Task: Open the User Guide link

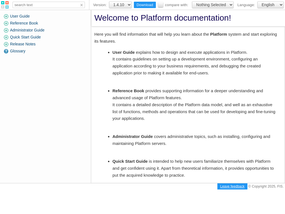Action: click(20, 16)
